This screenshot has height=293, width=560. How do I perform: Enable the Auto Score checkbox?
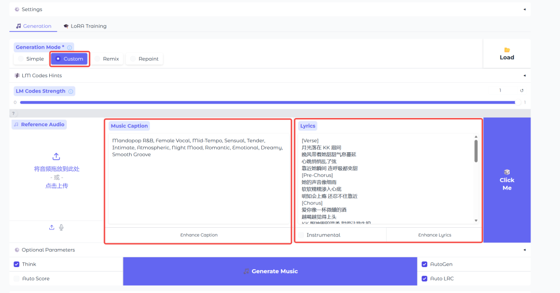click(17, 279)
